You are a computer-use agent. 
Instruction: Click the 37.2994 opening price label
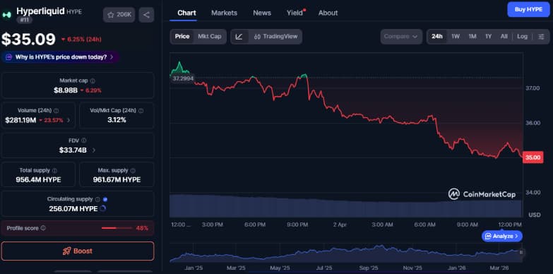pos(183,78)
